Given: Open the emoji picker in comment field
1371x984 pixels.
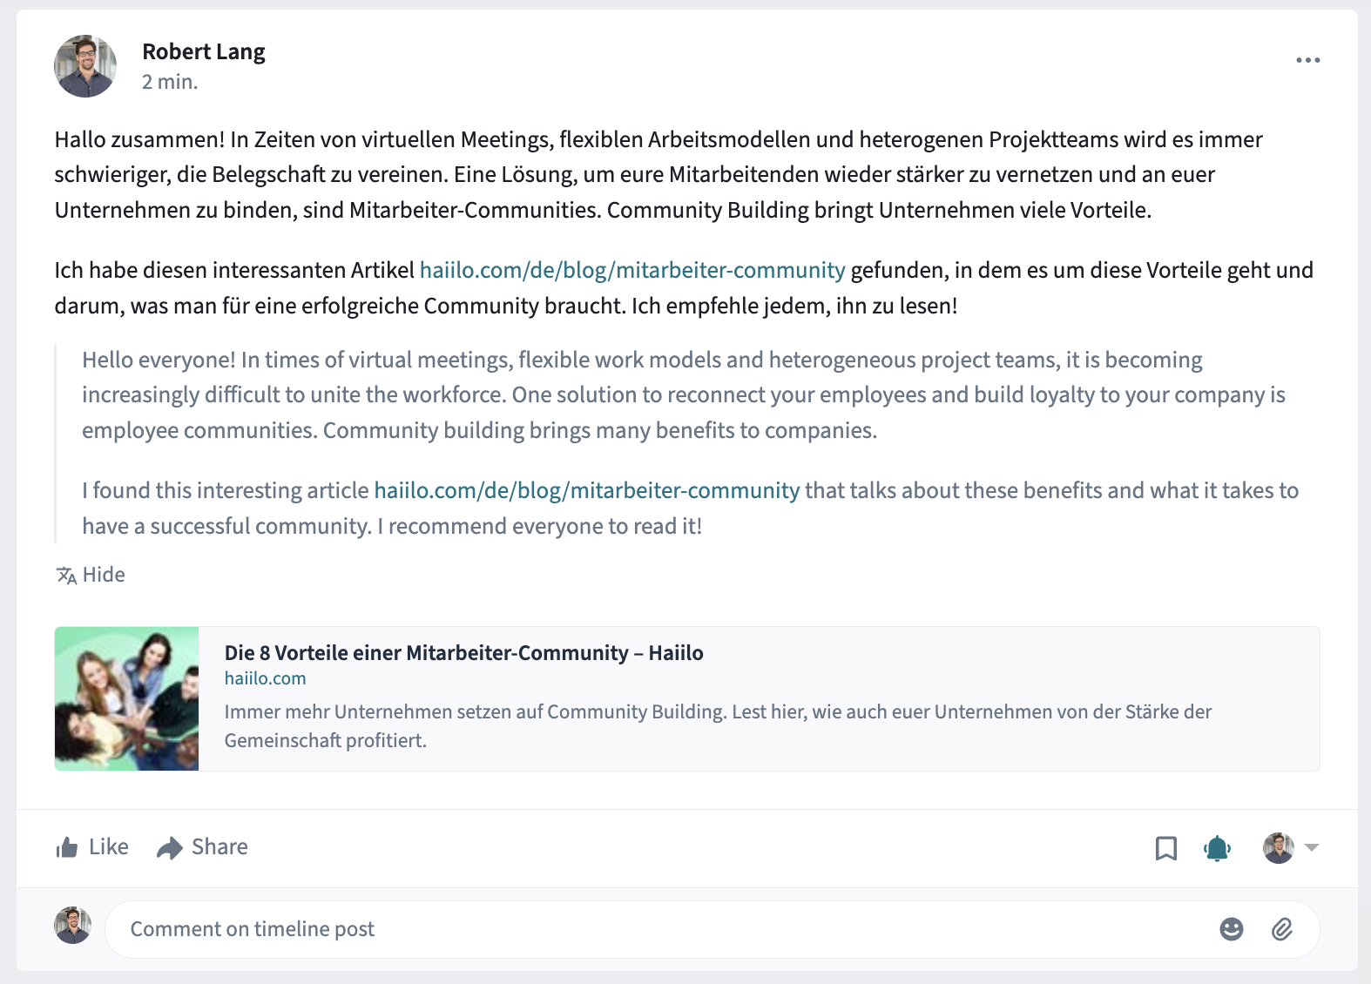Looking at the screenshot, I should pos(1232,929).
